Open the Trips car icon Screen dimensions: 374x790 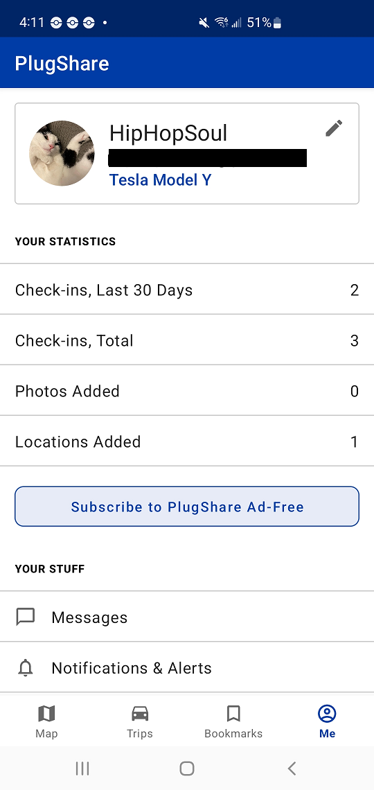point(140,713)
